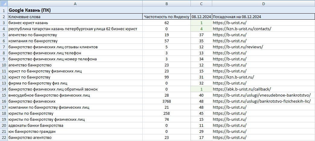Select cell 'бизнес юрист казань'
The width and height of the screenshot is (315, 141).
point(75,23)
